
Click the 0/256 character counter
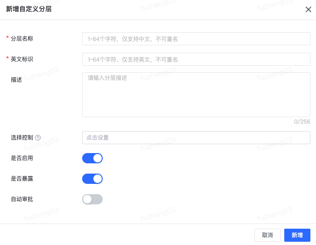[x=302, y=122]
